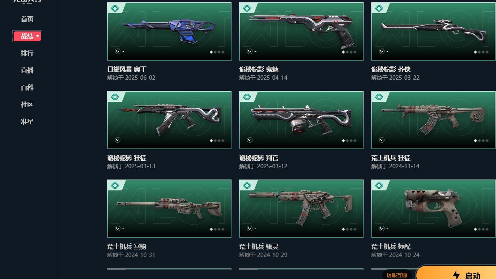Click the tier badge on 诡秘蛇影 鬼魅 card

point(247,9)
